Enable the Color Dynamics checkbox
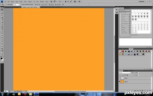Screen dimensions: 153x96 click(120, 22)
